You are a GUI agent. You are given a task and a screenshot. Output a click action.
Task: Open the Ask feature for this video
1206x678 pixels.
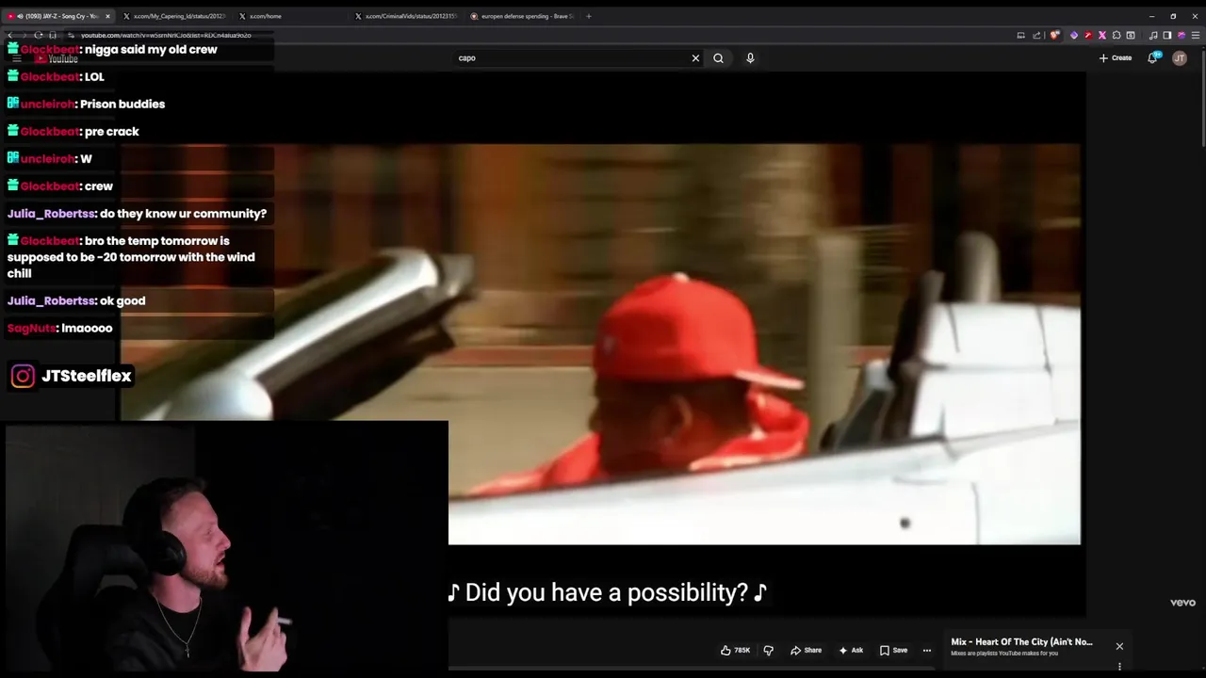tap(850, 650)
